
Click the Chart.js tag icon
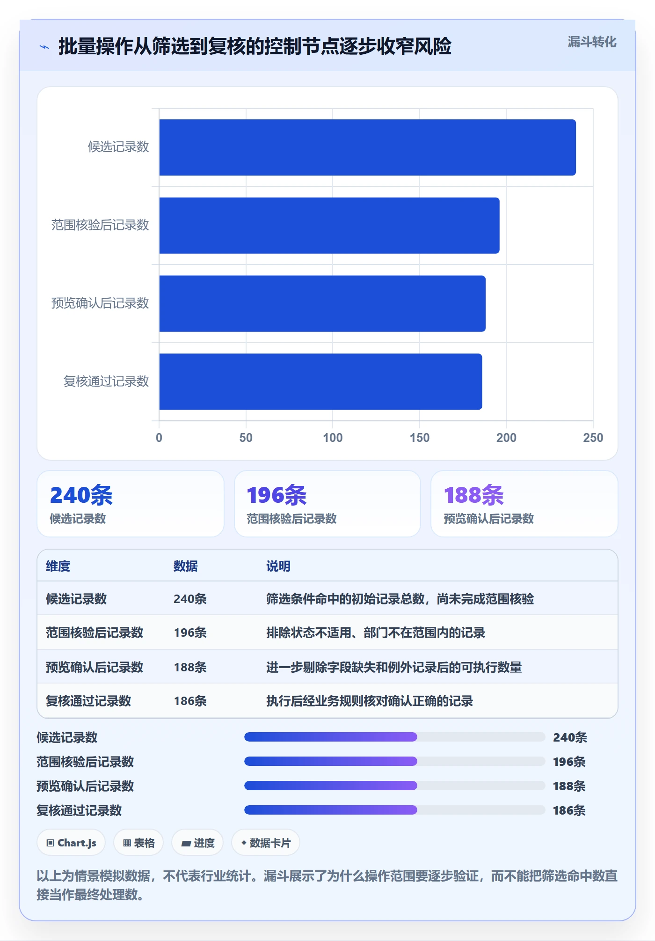click(51, 843)
